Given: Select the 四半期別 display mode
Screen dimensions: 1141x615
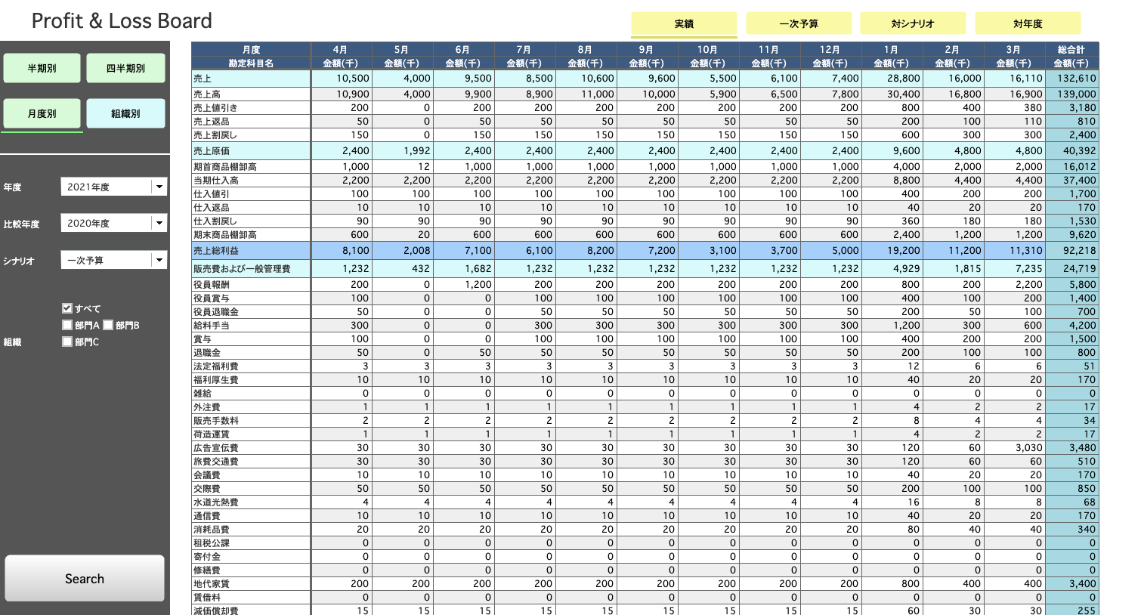Looking at the screenshot, I should [x=126, y=67].
